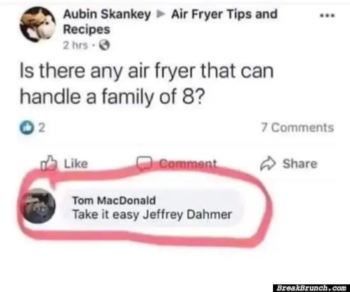350x292 pixels.
Task: Click the globe public privacy icon
Action: pyautogui.click(x=104, y=46)
